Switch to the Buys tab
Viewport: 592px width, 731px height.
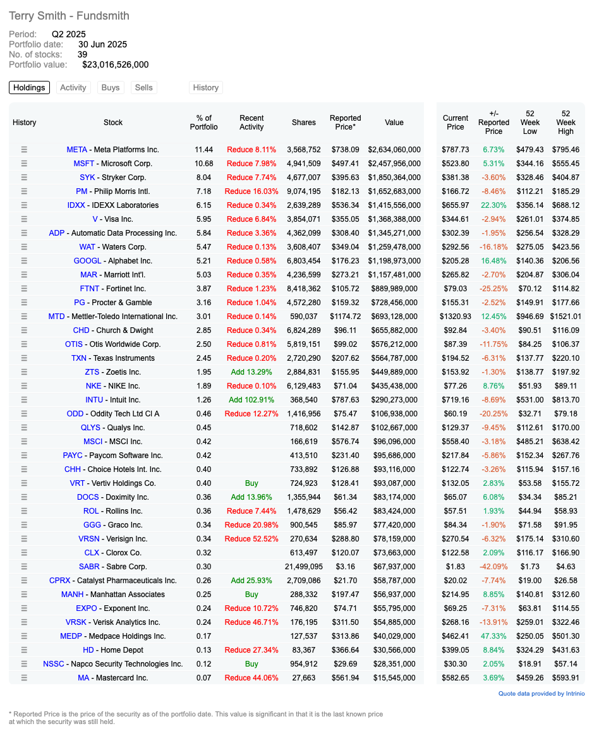tap(111, 88)
